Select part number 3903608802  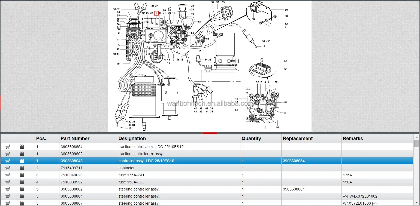coord(71,189)
